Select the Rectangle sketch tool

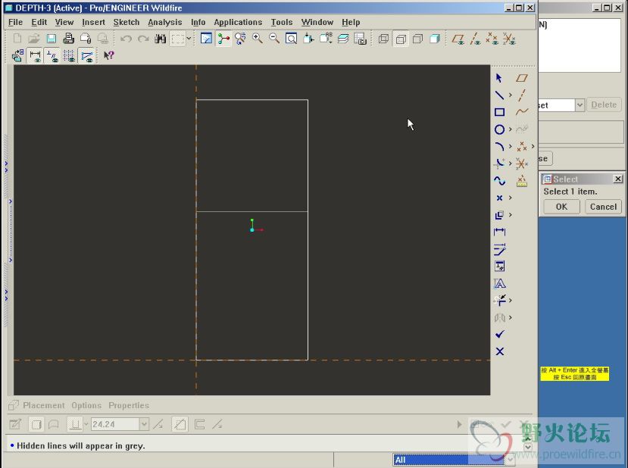click(499, 112)
